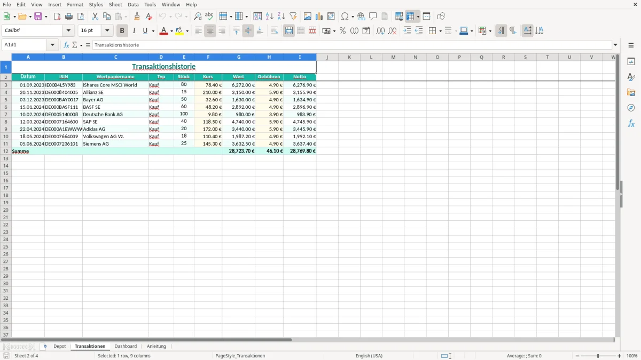Viewport: 641px width, 360px height.
Task: Switch to the Depot sheet tab
Action: pyautogui.click(x=60, y=347)
